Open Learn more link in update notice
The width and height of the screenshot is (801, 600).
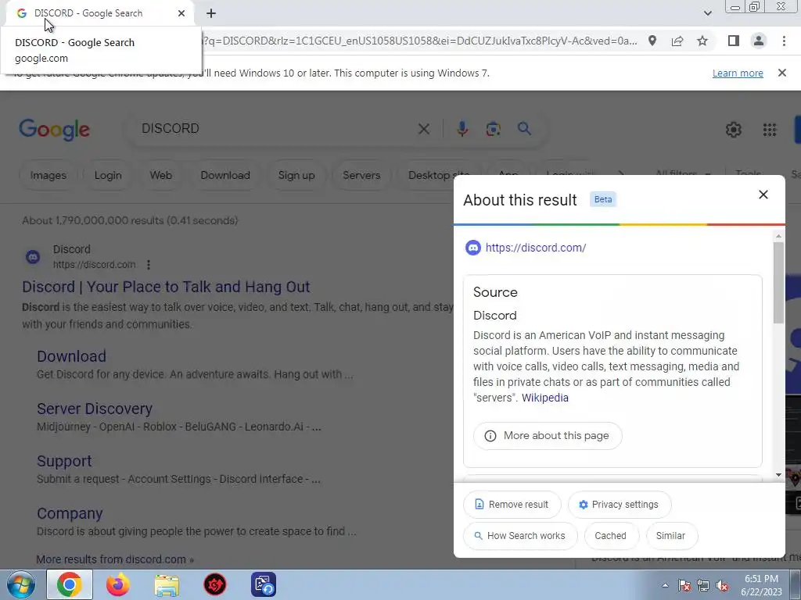[738, 73]
